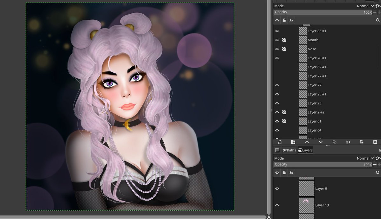Decrease opacity with minus in upper panel

point(375,12)
